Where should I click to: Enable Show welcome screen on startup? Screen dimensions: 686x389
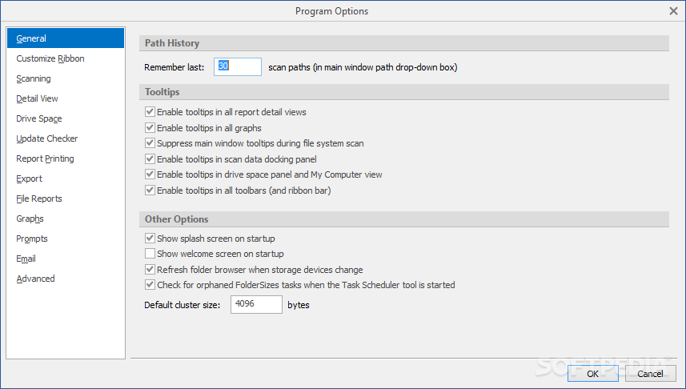click(150, 254)
